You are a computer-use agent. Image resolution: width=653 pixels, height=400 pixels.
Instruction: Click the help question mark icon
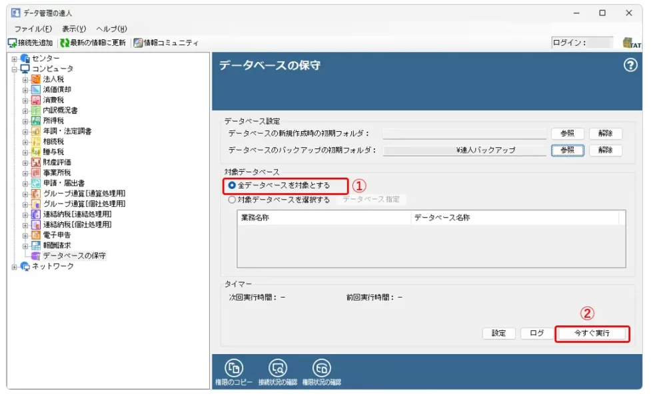(630, 65)
